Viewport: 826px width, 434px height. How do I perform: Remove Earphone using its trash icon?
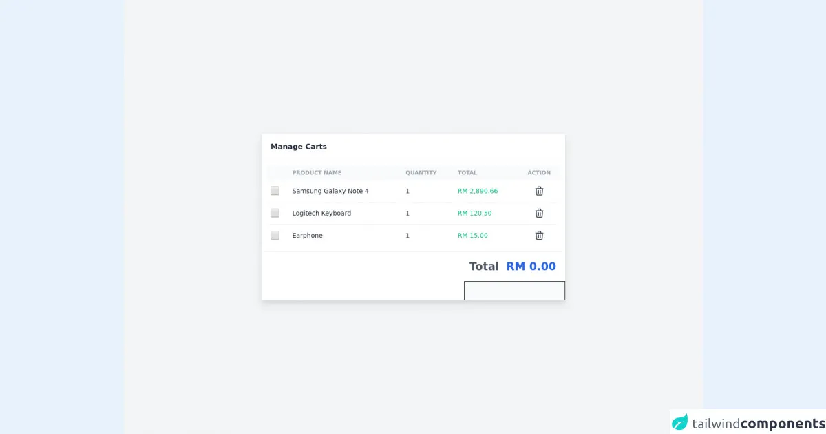coord(539,236)
